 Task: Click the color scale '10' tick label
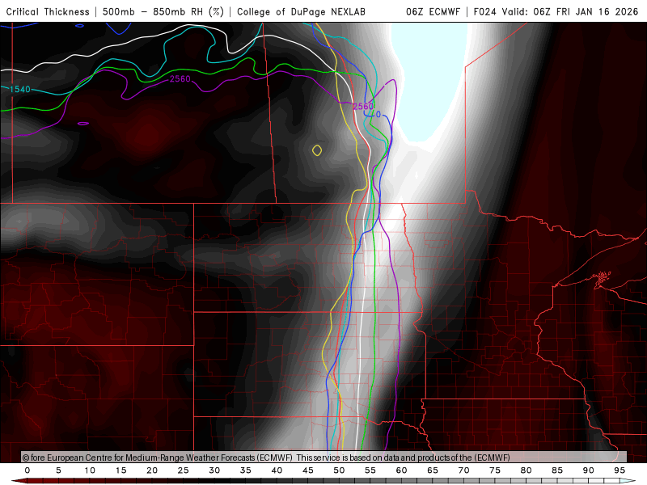[90, 470]
